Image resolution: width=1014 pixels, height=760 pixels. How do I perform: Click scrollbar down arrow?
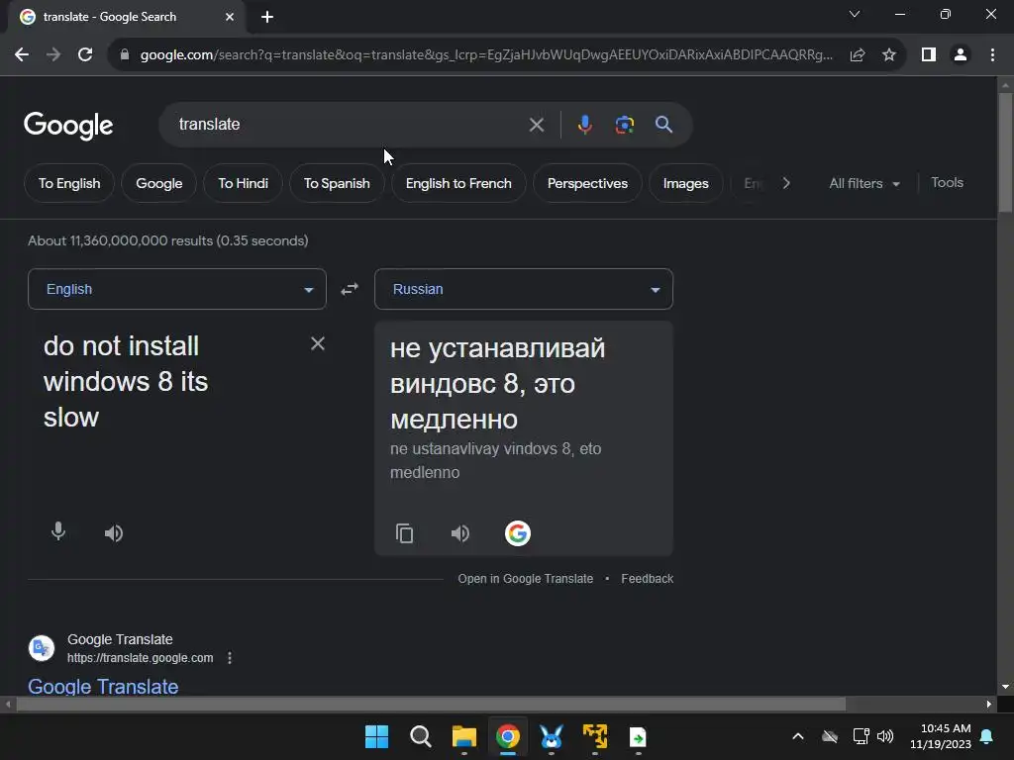tap(1005, 687)
